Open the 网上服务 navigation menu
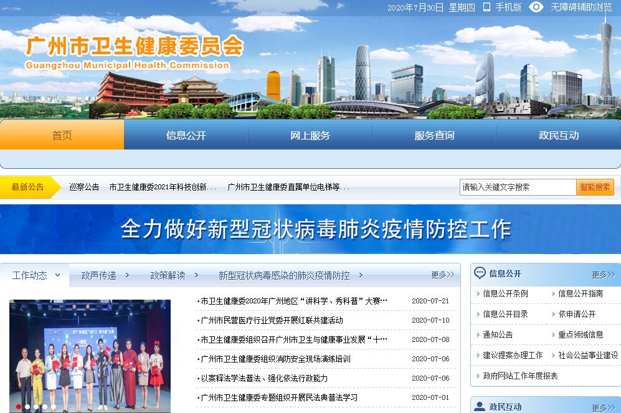The width and height of the screenshot is (621, 413). 310,135
